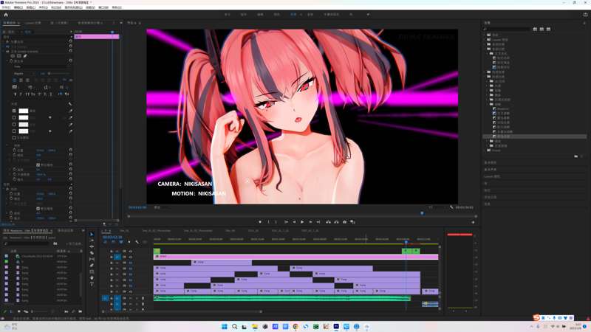Select the Pen tool in tools panel
This screenshot has width=591, height=332.
[x=92, y=266]
